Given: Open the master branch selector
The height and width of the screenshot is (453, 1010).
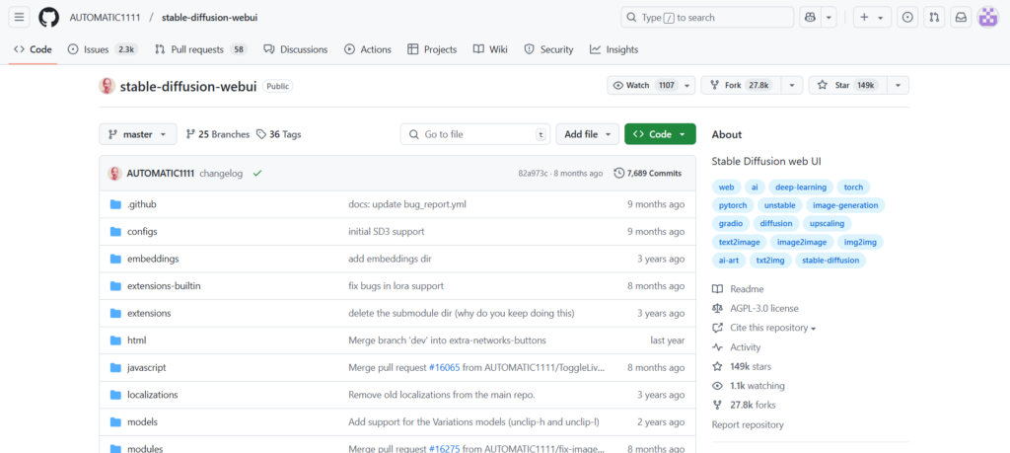Looking at the screenshot, I should [x=138, y=134].
